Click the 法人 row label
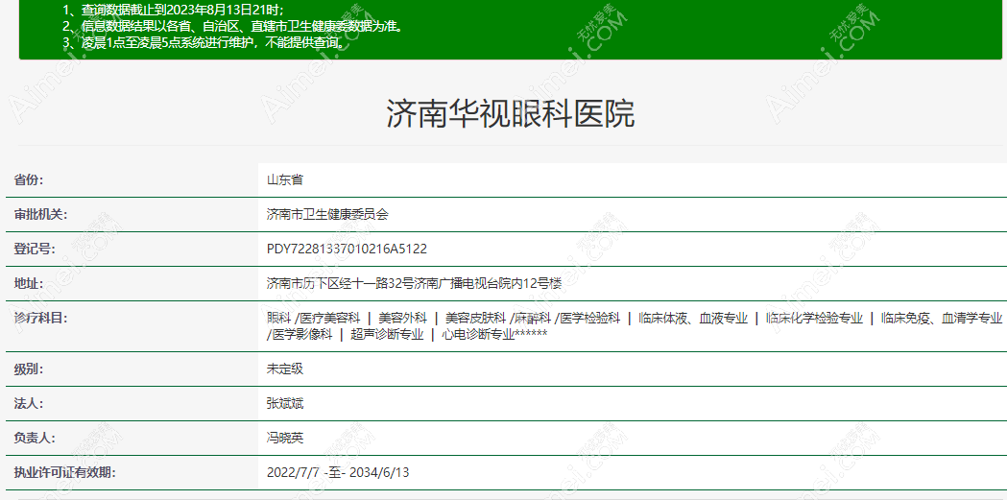 pos(28,404)
